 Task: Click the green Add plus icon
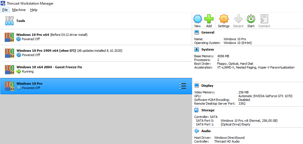point(209,19)
